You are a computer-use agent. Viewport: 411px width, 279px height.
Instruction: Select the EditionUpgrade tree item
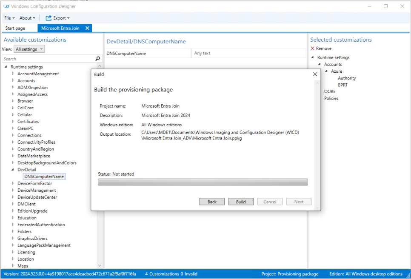coord(32,211)
